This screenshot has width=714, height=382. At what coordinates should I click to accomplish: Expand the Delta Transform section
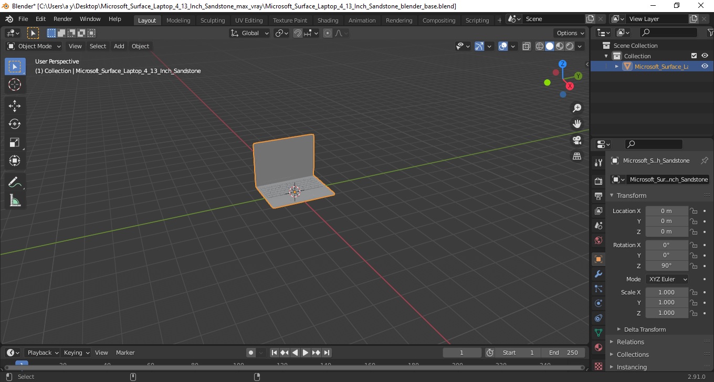point(645,330)
